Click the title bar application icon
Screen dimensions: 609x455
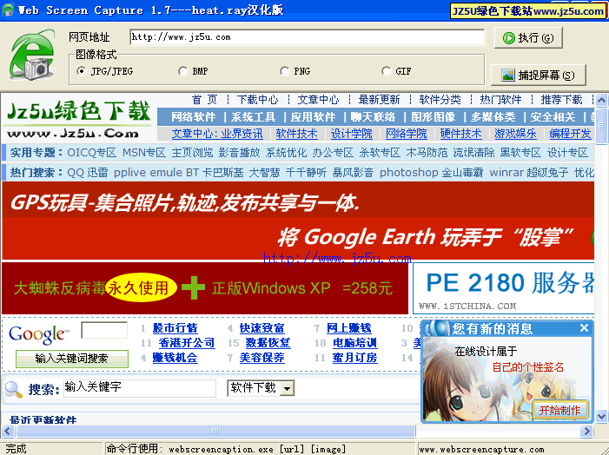8,10
